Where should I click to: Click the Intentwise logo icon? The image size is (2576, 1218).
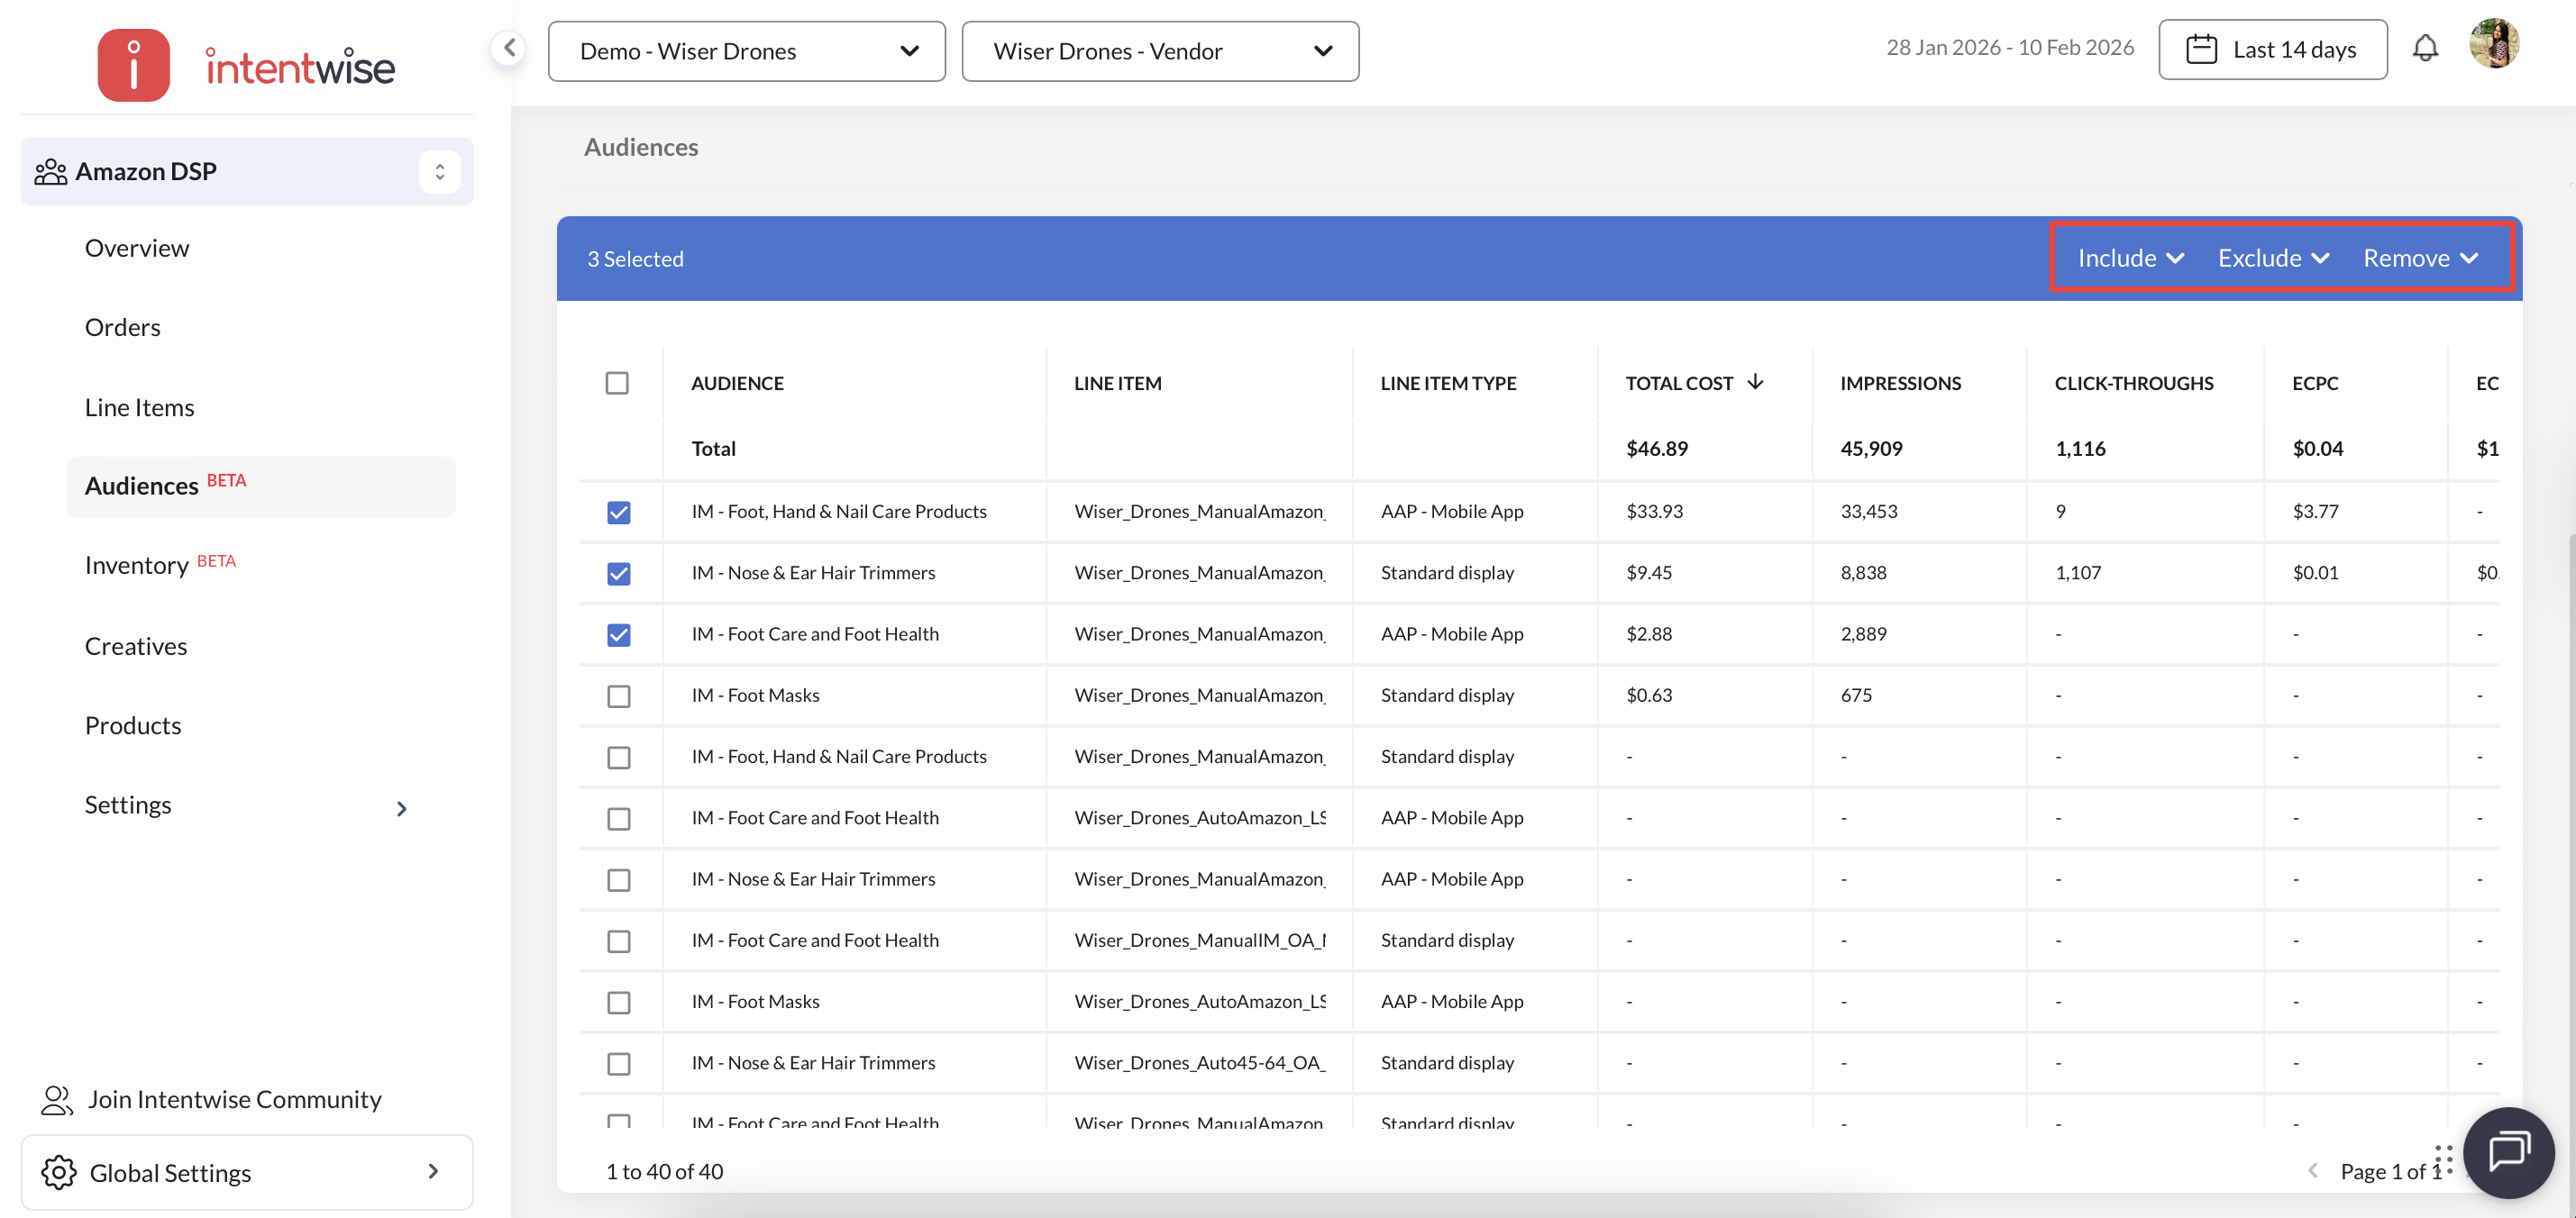(x=133, y=66)
